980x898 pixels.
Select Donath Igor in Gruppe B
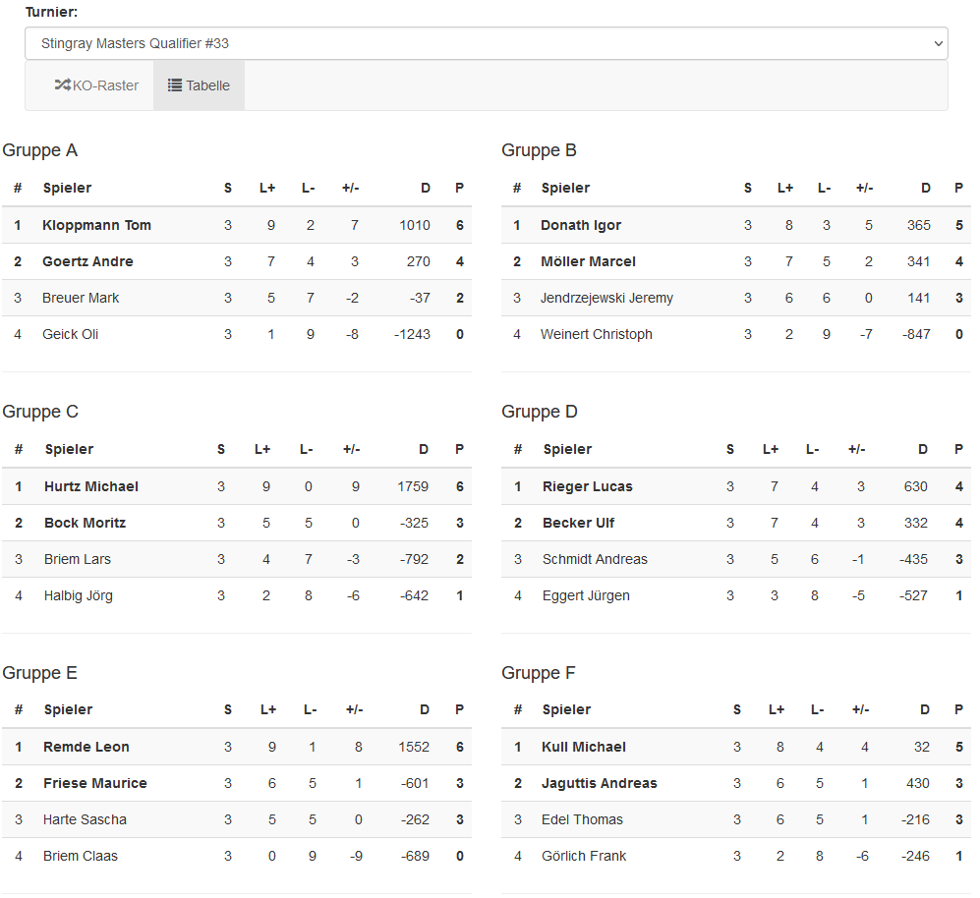(580, 225)
